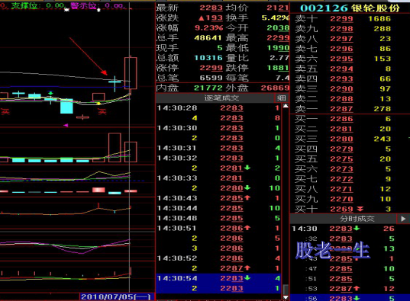Click the red double-down arrow beside 买十
Screen dimensions: 410x301
[360, 209]
